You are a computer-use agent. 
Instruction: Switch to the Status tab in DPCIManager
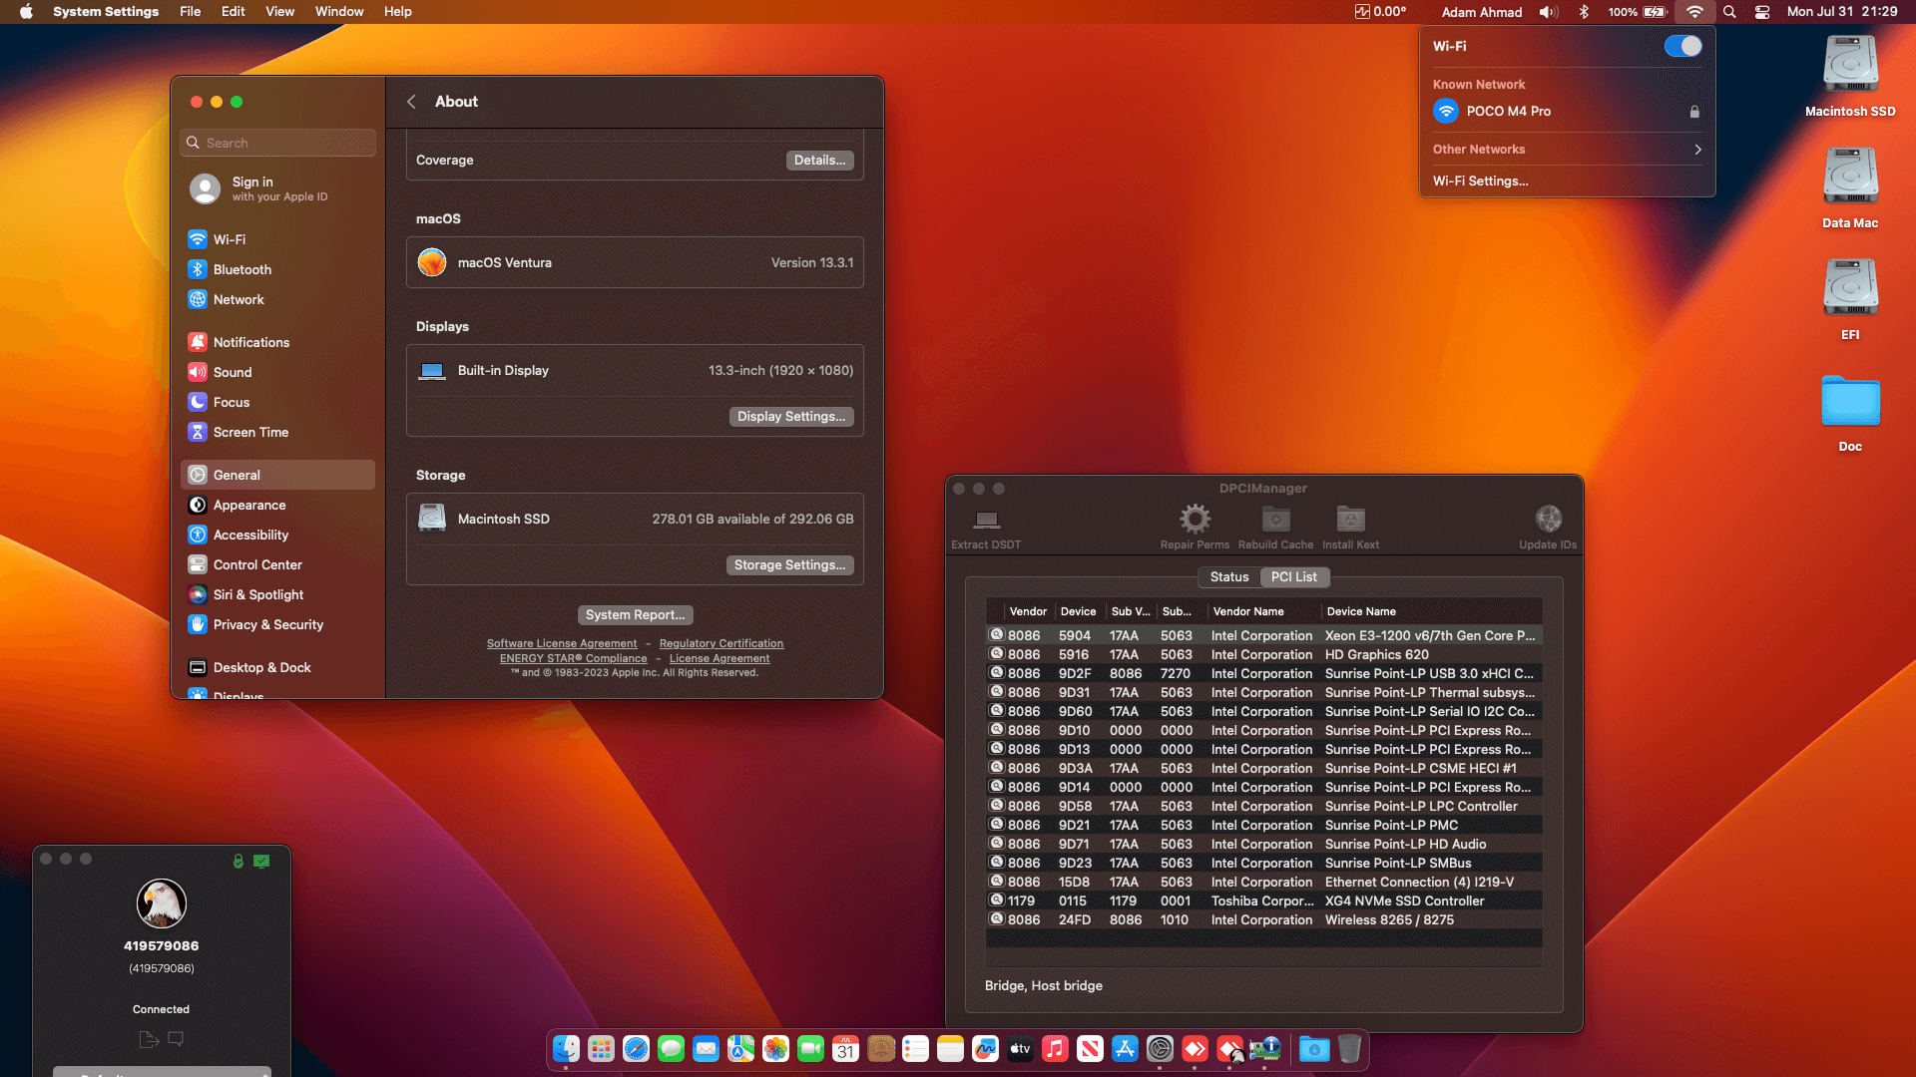(1229, 576)
